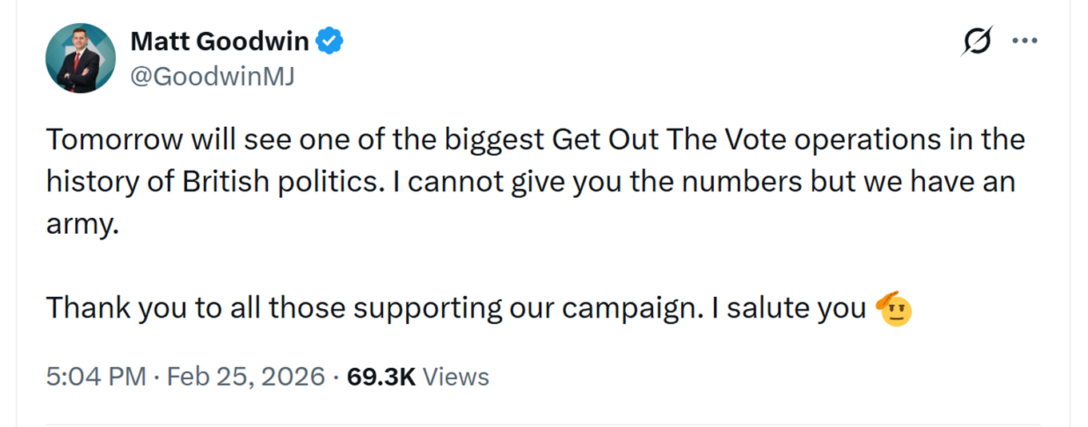The width and height of the screenshot is (1088, 427).
Task: Open Matt Goodwin's profile picture
Action: click(x=81, y=57)
